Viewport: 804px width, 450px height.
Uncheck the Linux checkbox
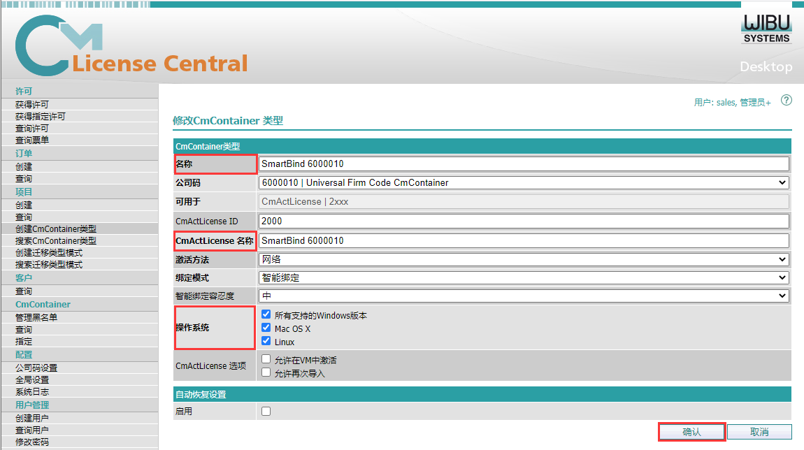tap(266, 341)
